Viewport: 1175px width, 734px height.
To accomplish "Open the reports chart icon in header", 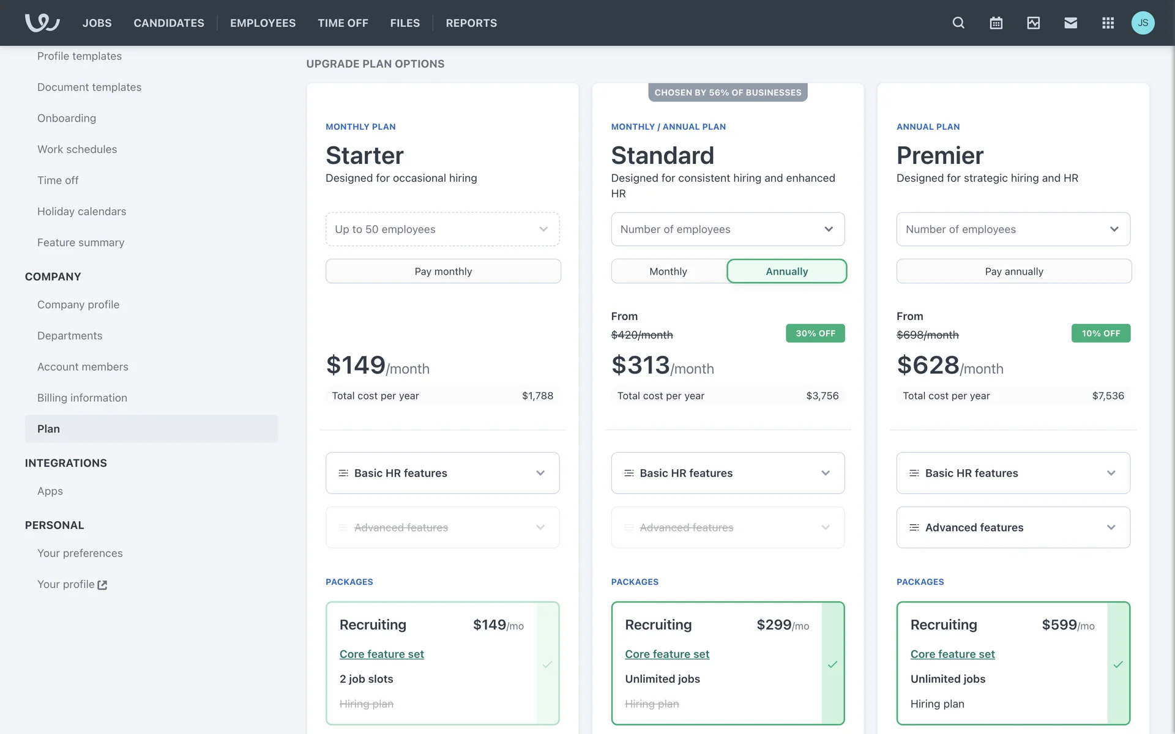I will (1033, 23).
